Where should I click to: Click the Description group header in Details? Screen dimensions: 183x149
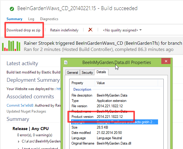(x=82, y=89)
